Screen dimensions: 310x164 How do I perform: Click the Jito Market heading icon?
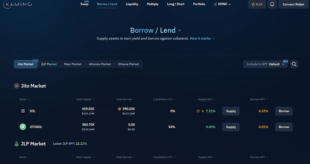tap(17, 86)
